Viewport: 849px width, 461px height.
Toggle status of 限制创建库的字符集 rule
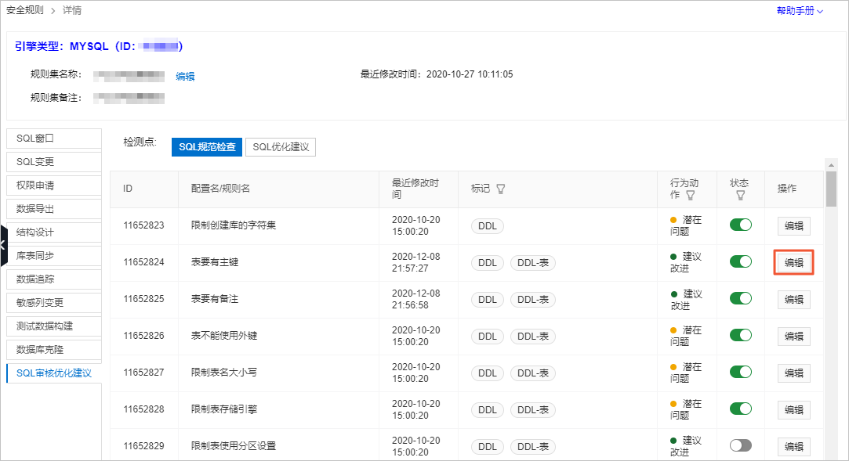click(x=741, y=225)
